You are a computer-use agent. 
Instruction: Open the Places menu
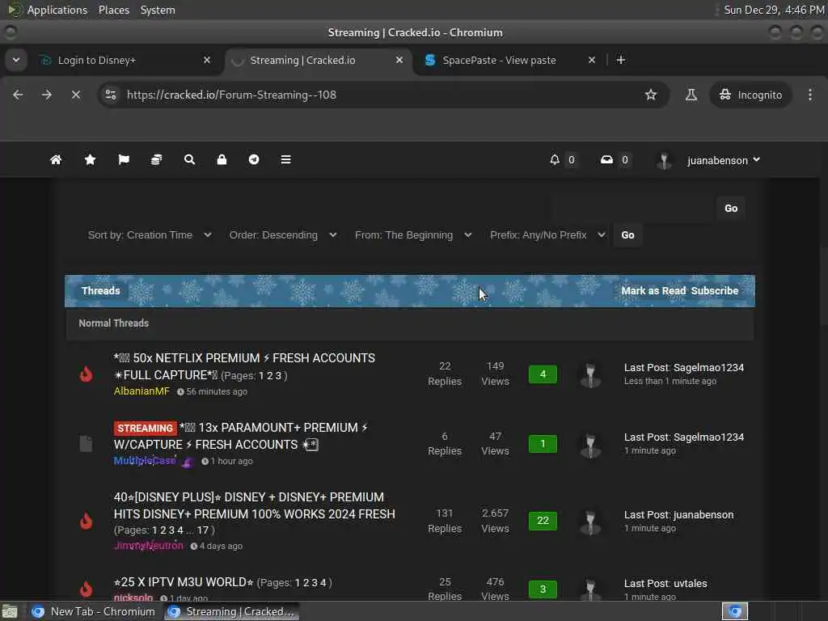(113, 10)
